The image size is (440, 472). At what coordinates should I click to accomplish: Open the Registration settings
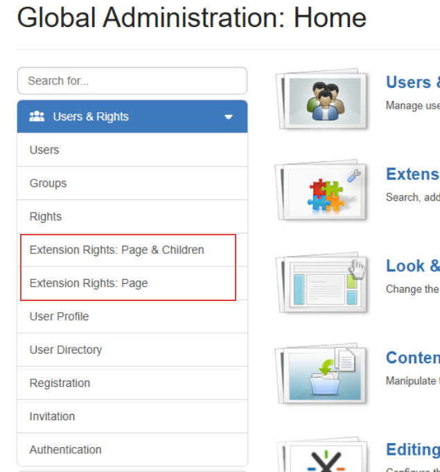coord(60,383)
